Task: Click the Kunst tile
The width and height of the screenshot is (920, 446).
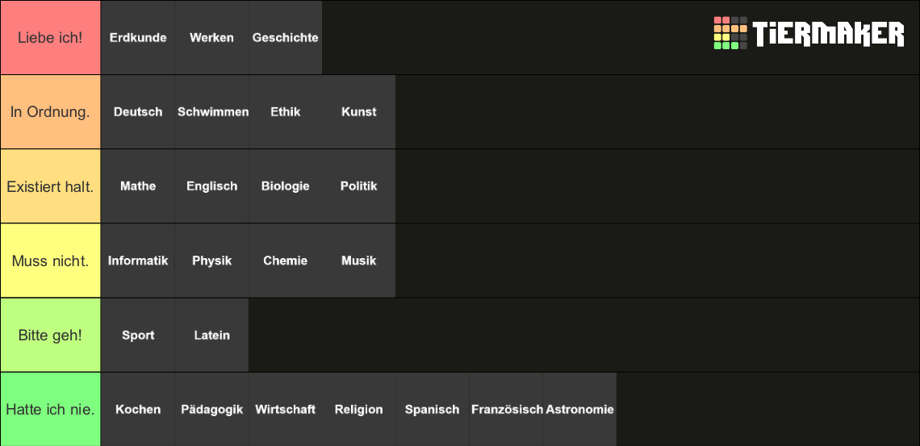Action: click(x=358, y=112)
